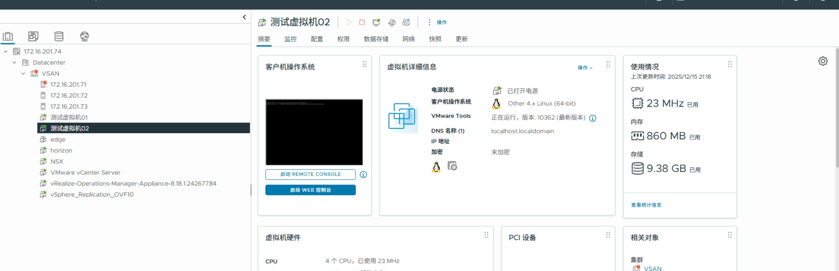The image size is (839, 271).
Task: Click the launch console toolbar icon
Action: click(376, 22)
